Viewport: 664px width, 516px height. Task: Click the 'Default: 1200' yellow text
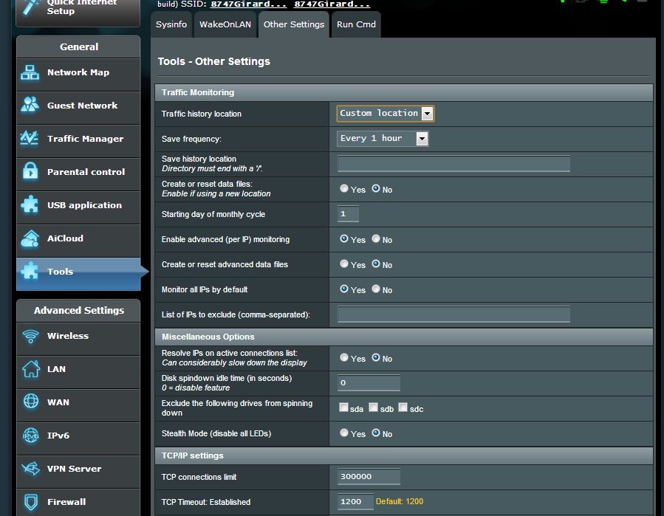(x=400, y=502)
